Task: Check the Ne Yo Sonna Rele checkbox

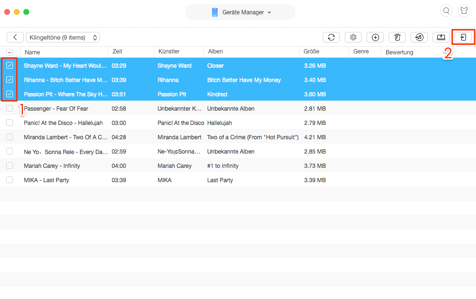Action: (10, 151)
